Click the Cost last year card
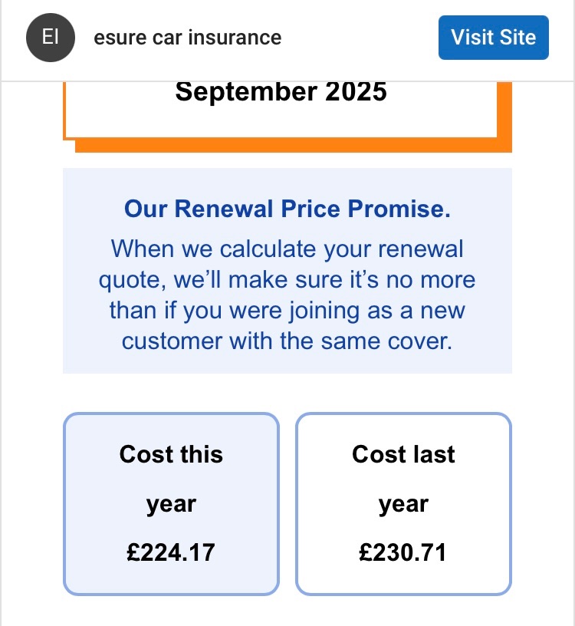Image resolution: width=575 pixels, height=626 pixels. point(403,504)
